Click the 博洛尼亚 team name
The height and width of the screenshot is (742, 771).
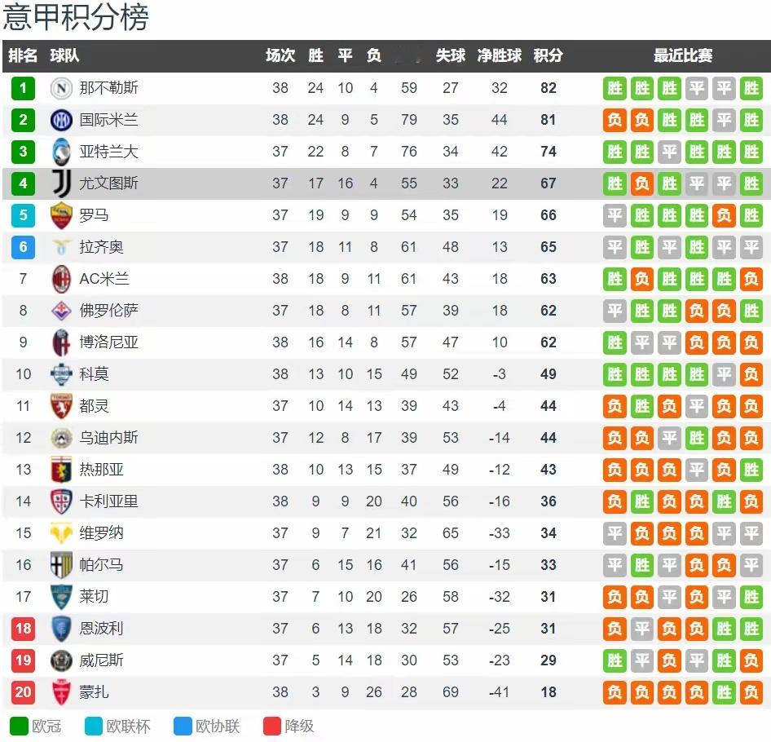pos(108,342)
